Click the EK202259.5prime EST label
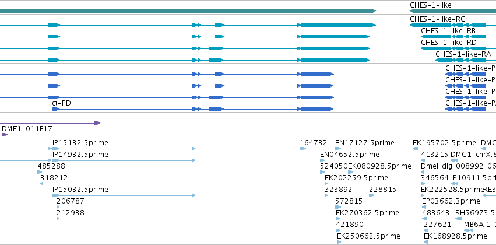 356,177
